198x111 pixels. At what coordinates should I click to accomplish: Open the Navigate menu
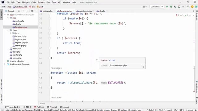[26, 2]
